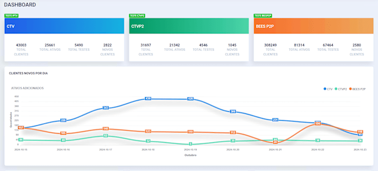Open the orange BEES P2P card header

[x=313, y=26]
